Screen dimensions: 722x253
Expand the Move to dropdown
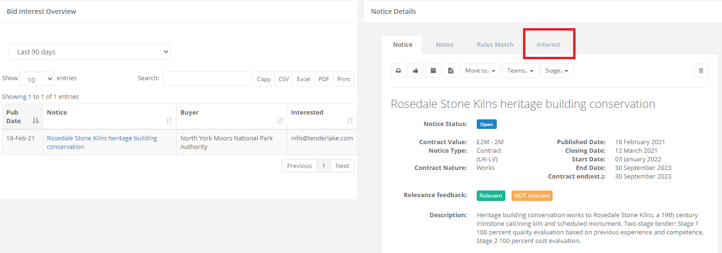(x=480, y=71)
